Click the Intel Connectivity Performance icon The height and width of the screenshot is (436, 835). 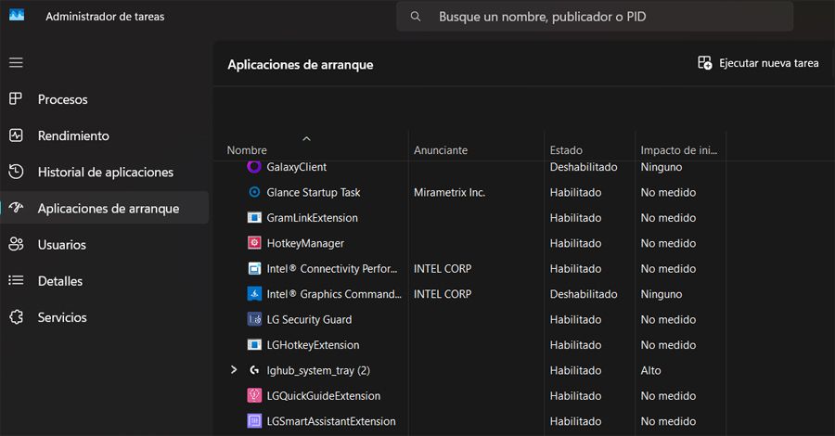[x=254, y=268]
